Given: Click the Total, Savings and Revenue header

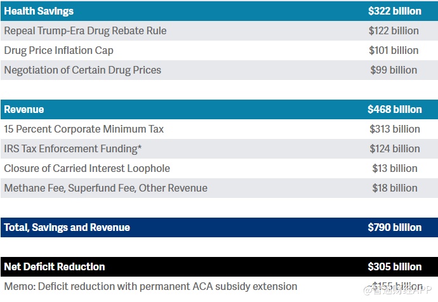Looking at the screenshot, I should click(67, 227).
